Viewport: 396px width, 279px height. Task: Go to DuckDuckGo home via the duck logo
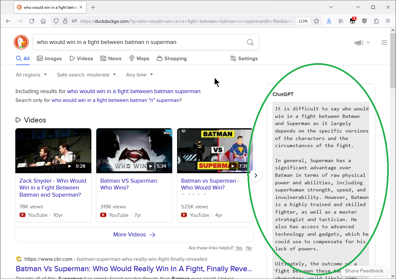21,42
